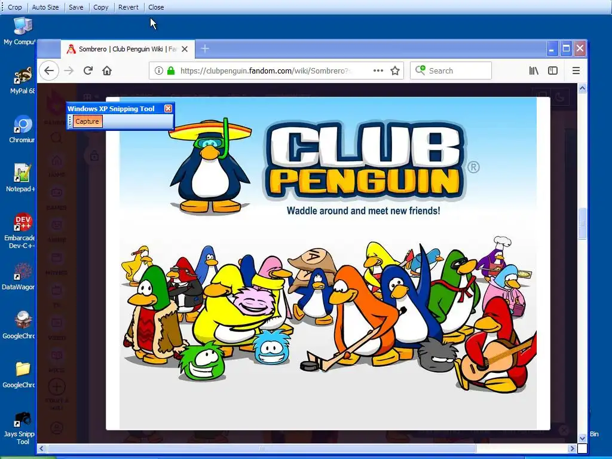Minimize the browser window

[x=552, y=49]
